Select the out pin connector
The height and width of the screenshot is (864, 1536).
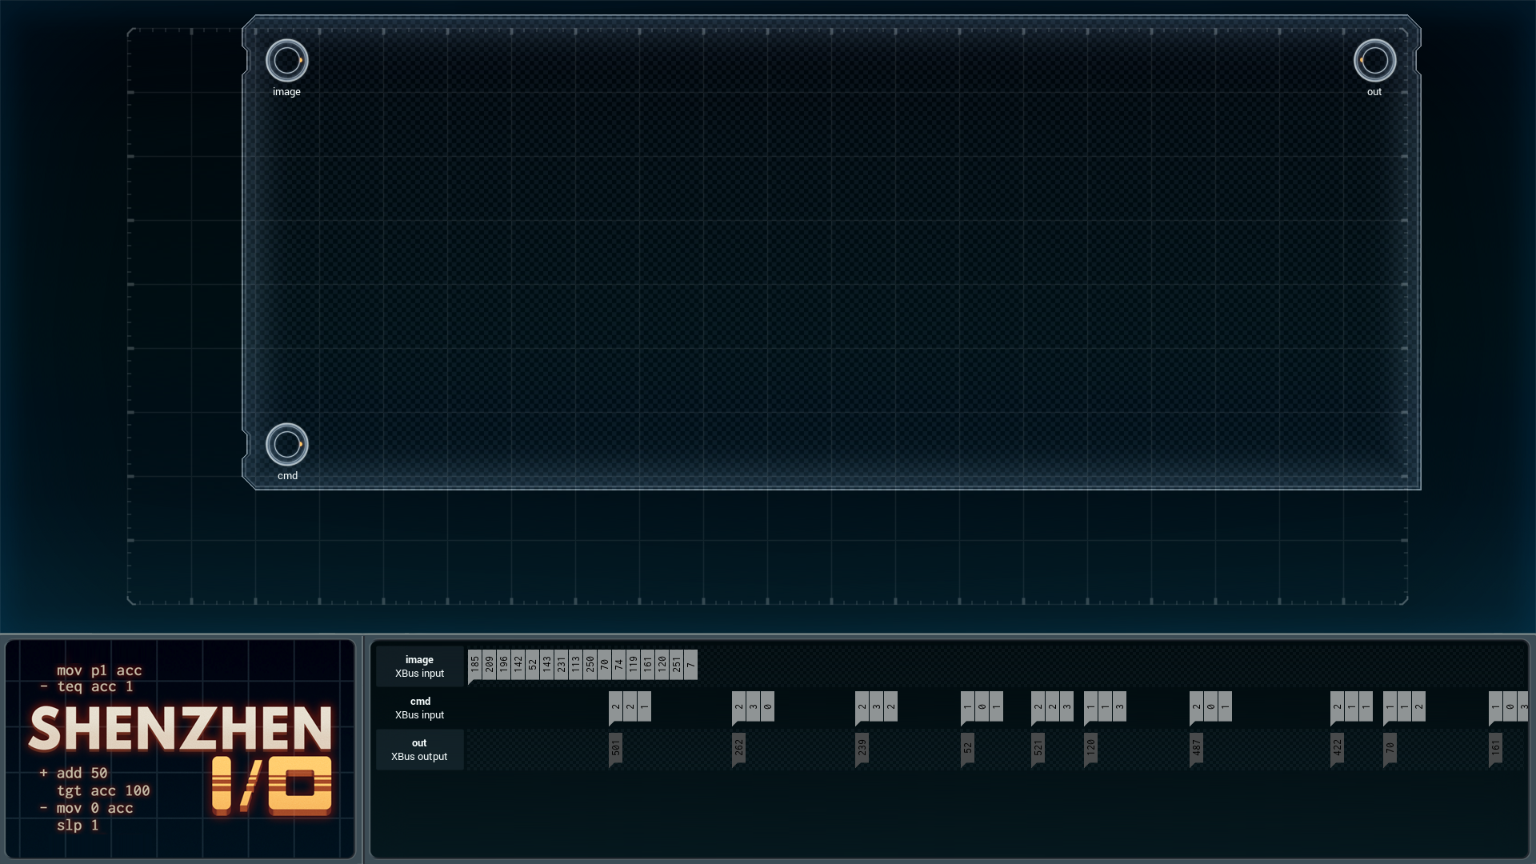pyautogui.click(x=1374, y=60)
